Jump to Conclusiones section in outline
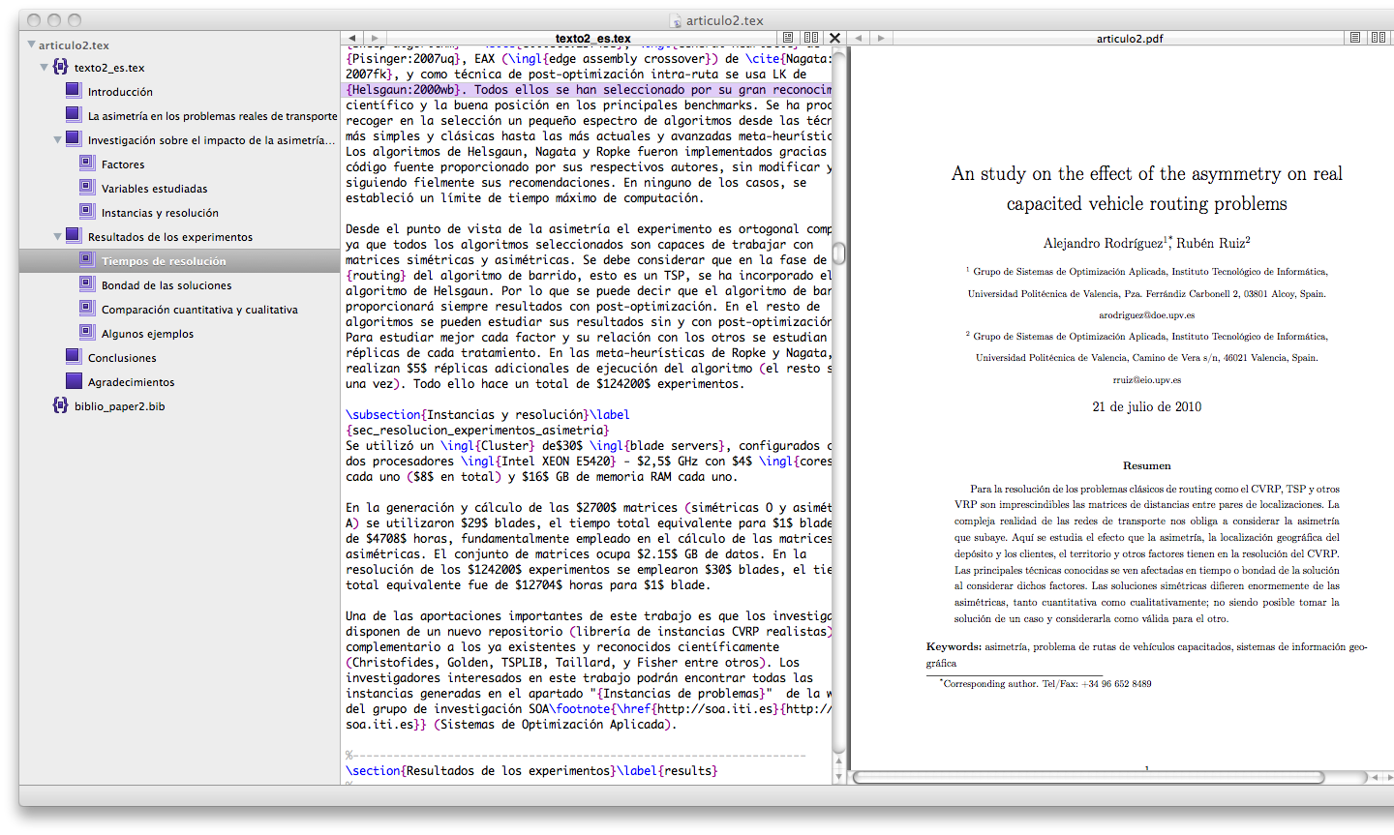 click(x=122, y=358)
